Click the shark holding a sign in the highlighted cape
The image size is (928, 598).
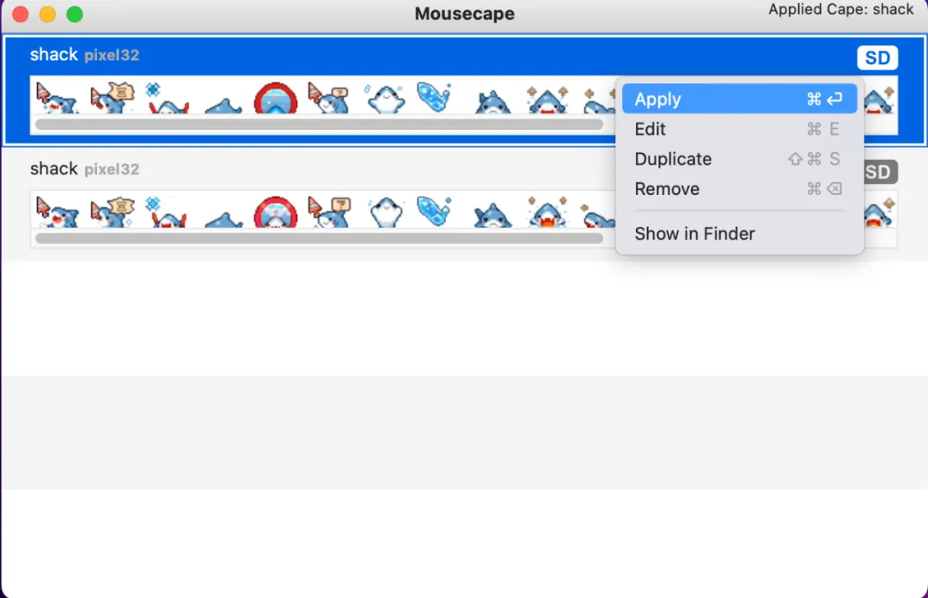click(111, 98)
